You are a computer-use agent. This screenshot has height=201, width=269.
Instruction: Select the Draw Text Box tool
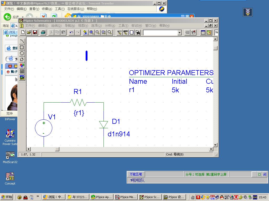(x=22, y=71)
